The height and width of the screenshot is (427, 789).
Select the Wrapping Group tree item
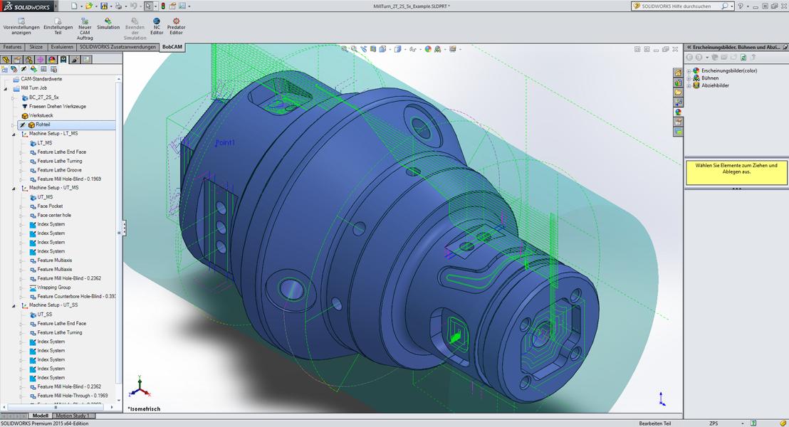54,288
